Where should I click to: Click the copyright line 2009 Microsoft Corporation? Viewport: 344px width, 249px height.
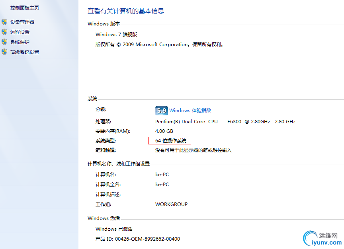[x=159, y=45]
